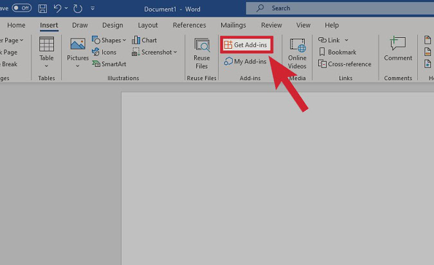Open the View tab

click(303, 25)
